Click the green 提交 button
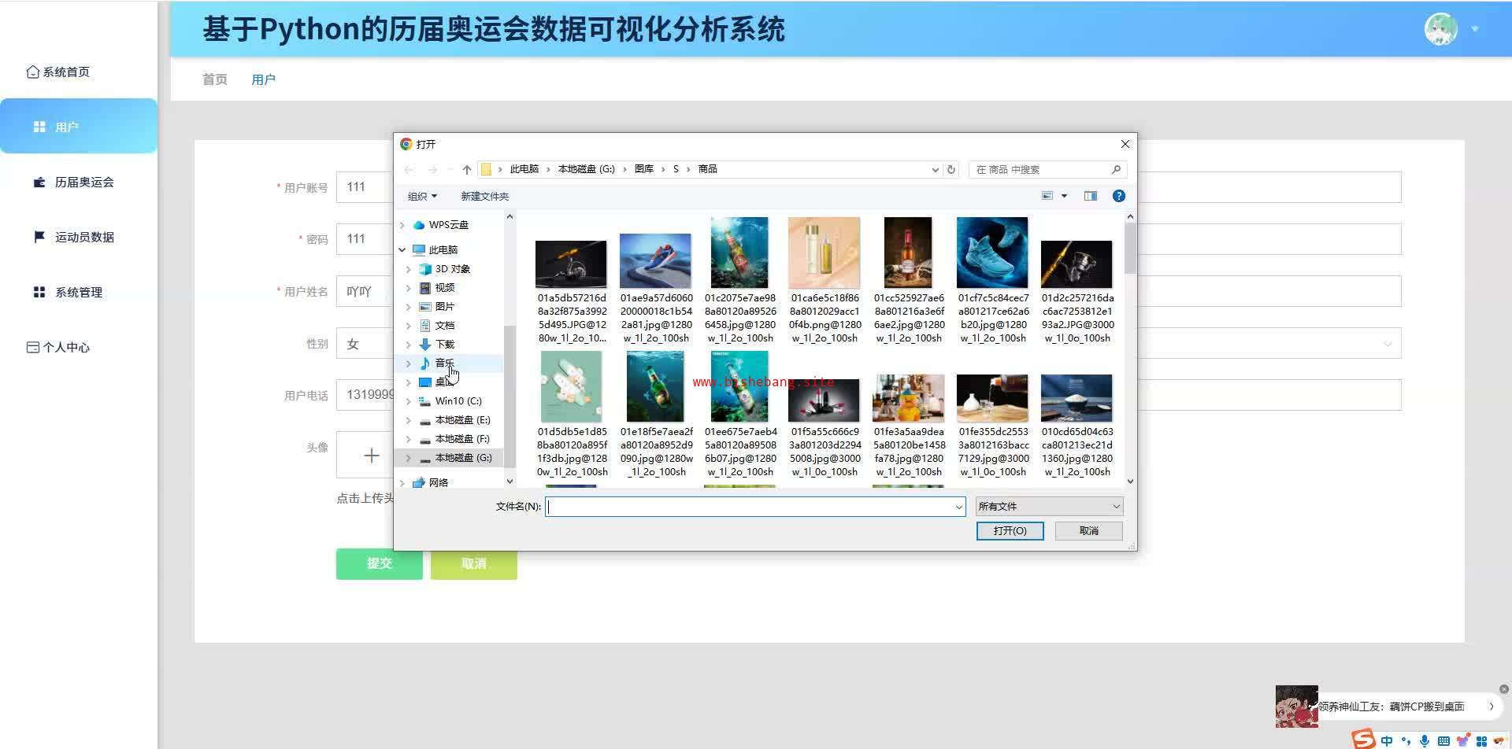 coord(380,563)
